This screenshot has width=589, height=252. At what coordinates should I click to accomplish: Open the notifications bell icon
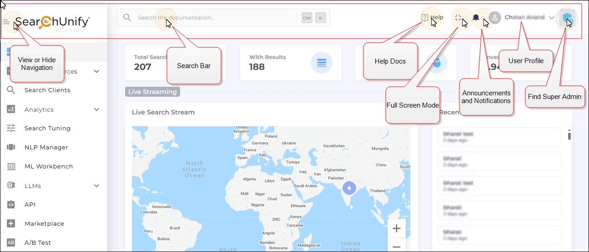pyautogui.click(x=476, y=18)
